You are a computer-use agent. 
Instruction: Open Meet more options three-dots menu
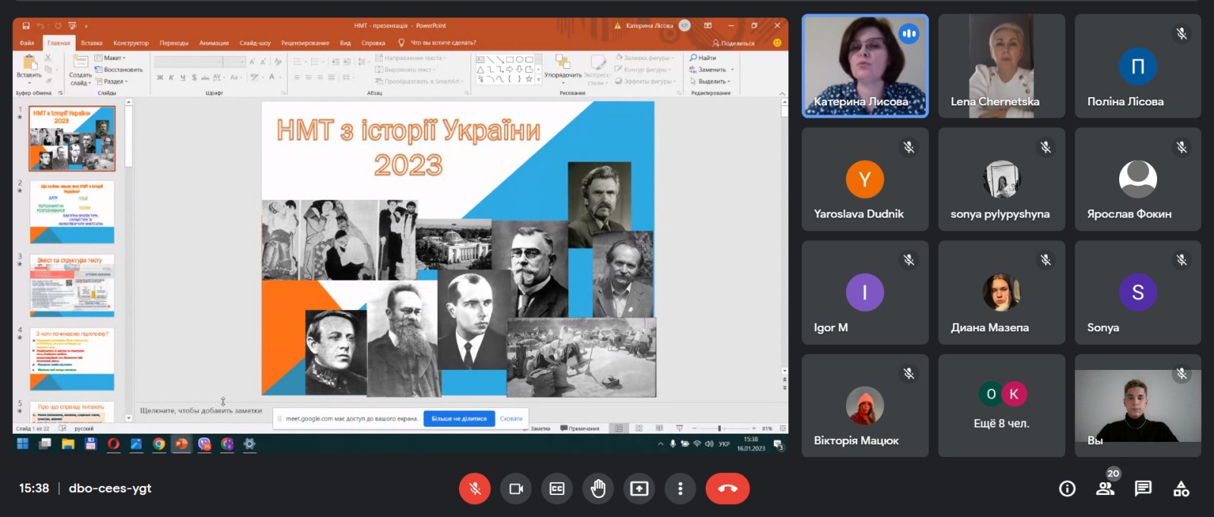(681, 489)
